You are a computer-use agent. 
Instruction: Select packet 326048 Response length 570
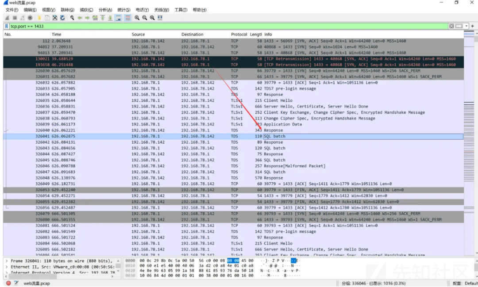coord(233,178)
